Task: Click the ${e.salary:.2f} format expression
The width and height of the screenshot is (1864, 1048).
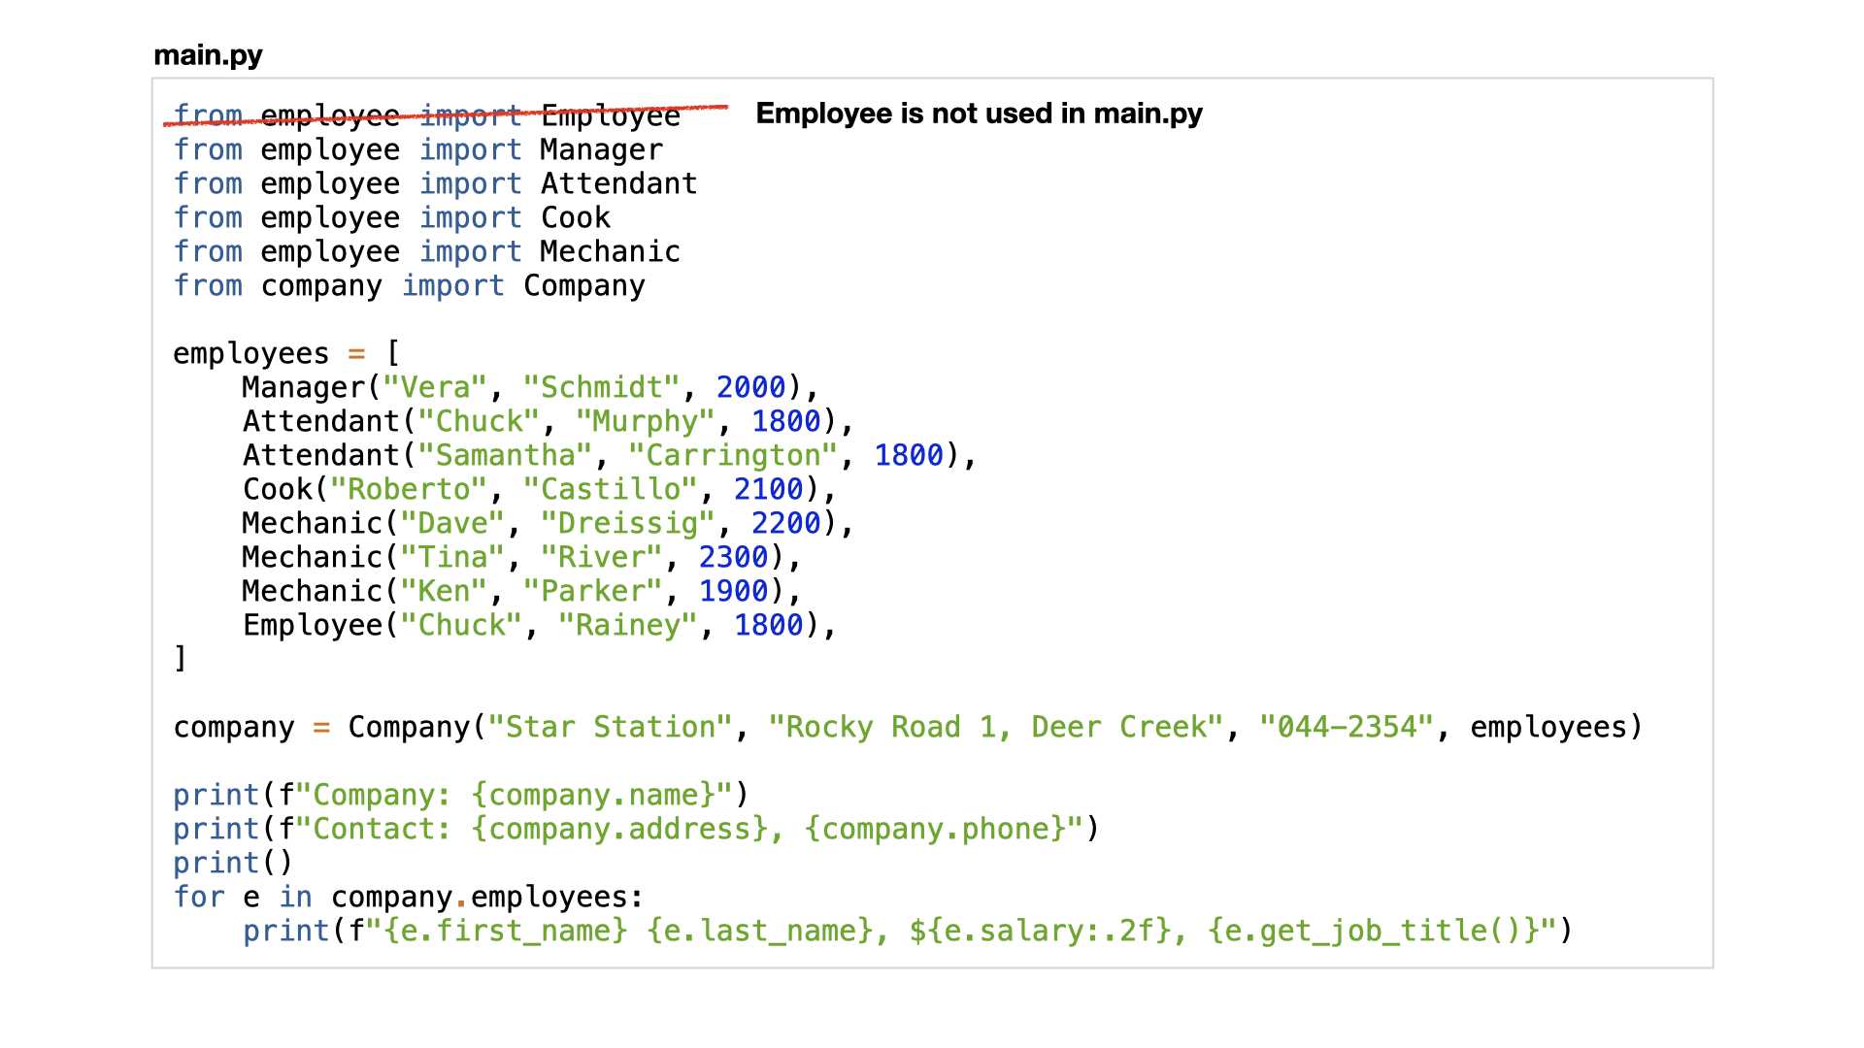Action: (1039, 931)
